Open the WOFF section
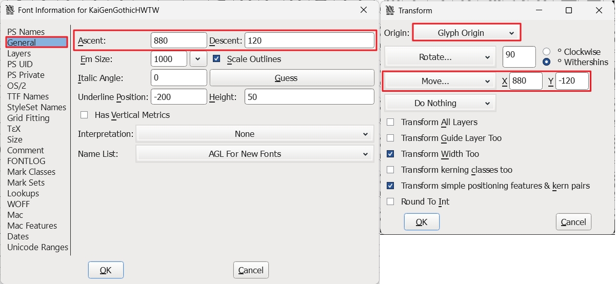Viewport: 616px width, 284px height. 18,204
